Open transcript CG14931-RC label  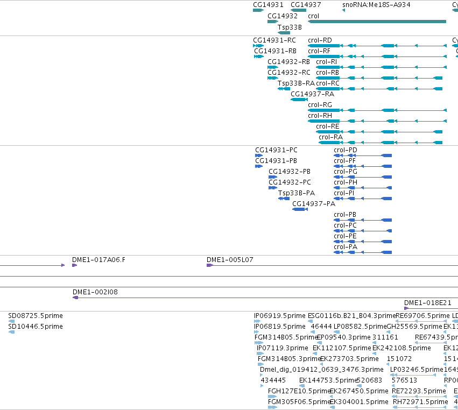[x=274, y=40]
